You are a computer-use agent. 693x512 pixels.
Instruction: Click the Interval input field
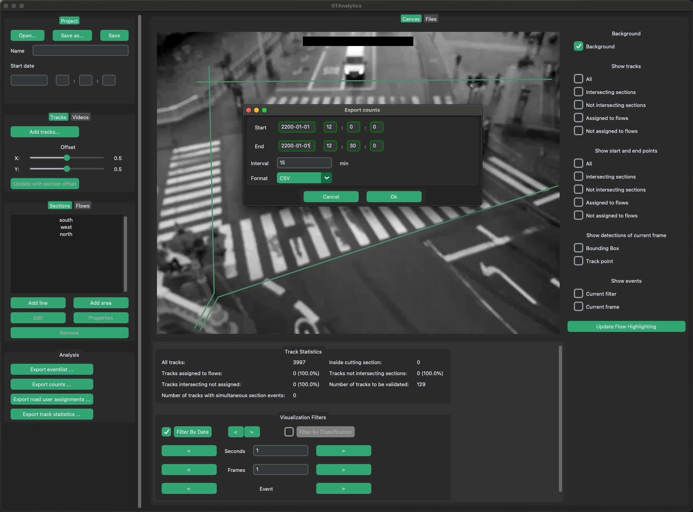(x=304, y=163)
